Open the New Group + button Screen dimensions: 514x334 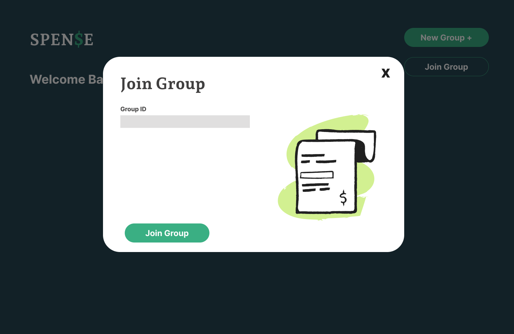(446, 37)
